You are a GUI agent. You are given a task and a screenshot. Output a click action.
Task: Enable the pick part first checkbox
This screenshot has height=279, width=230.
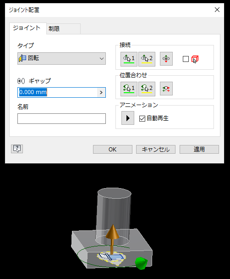[x=186, y=59]
